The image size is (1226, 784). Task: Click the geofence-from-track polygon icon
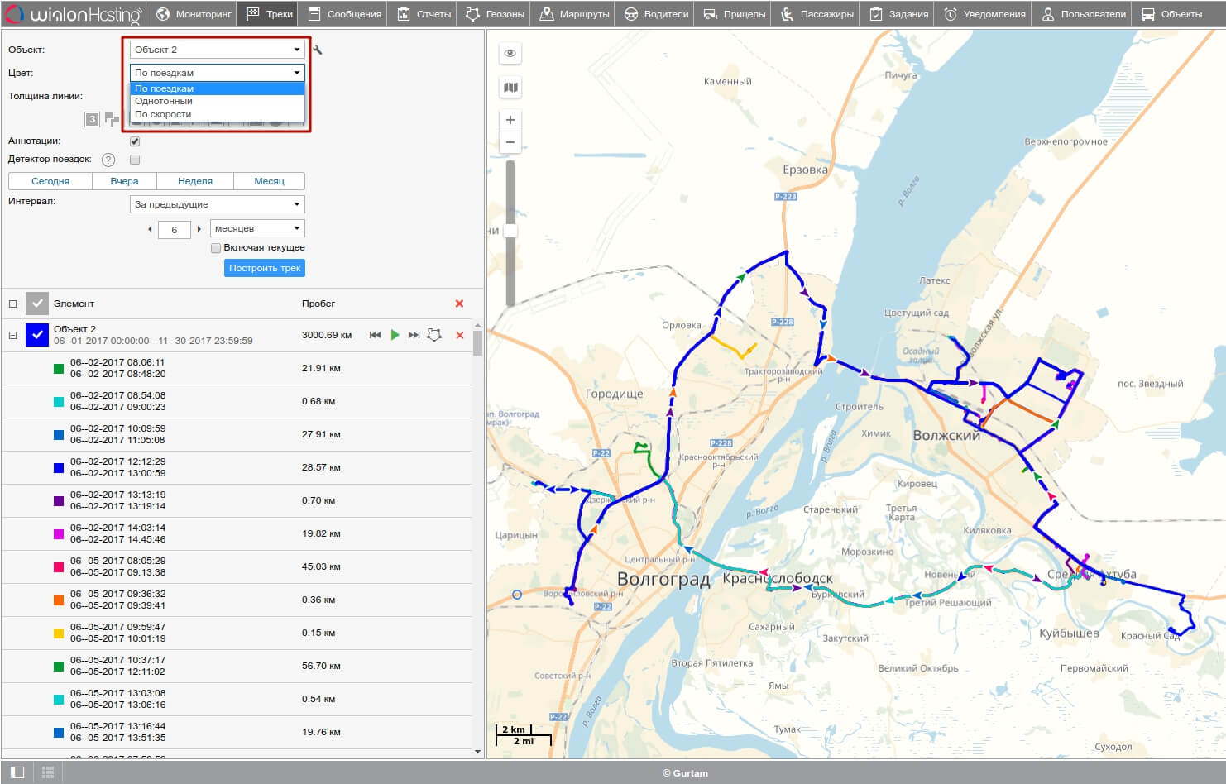coord(434,335)
